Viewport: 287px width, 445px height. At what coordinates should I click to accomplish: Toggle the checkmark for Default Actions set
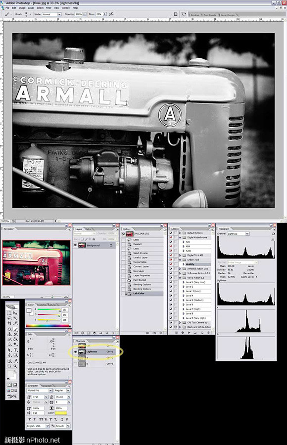coord(171,233)
